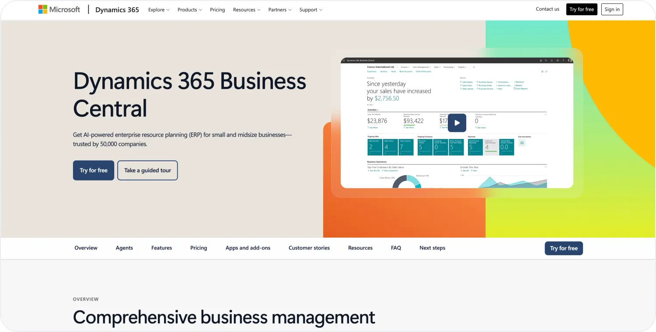The height and width of the screenshot is (332, 656).
Task: Open the Dynamics 365 home link
Action: (117, 10)
